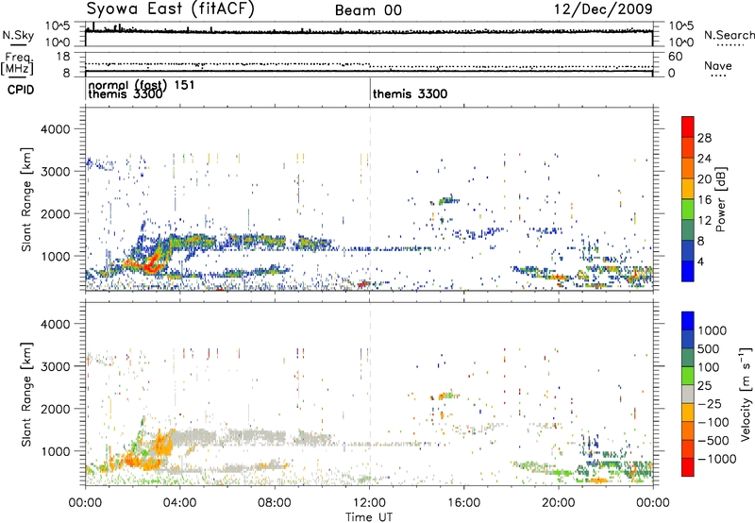Image resolution: width=755 pixels, height=523 pixels.
Task: Click the '1000' velocity colorbar tick
Action: click(713, 330)
